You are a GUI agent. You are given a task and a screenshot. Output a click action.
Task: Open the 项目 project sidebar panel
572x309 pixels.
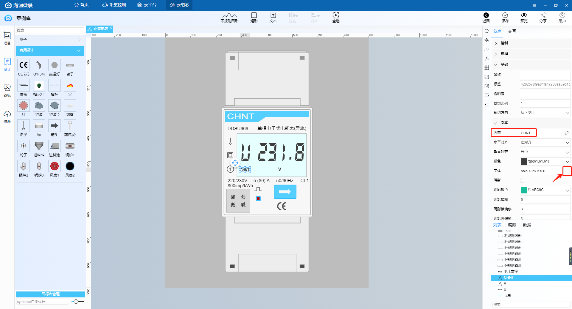click(x=7, y=38)
